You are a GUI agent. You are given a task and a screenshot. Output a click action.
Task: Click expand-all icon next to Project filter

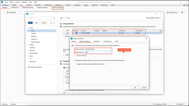click(x=51, y=23)
